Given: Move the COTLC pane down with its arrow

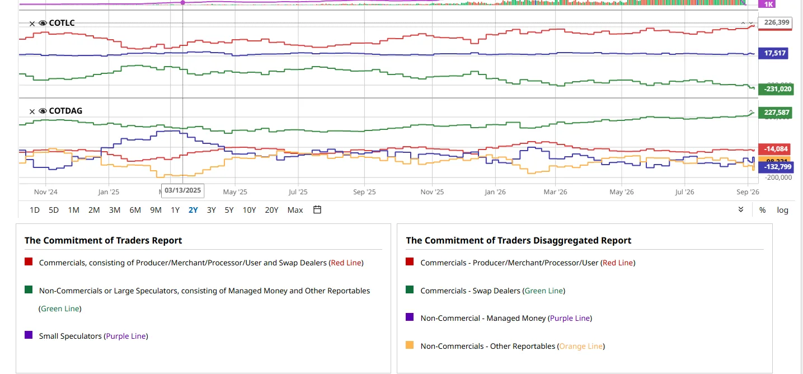Looking at the screenshot, I should click(x=751, y=24).
